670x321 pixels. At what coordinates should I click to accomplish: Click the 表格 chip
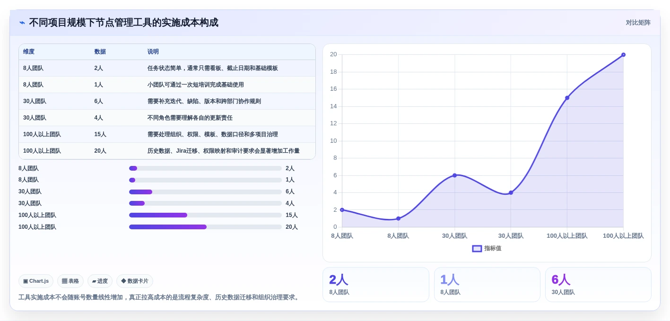tap(70, 281)
